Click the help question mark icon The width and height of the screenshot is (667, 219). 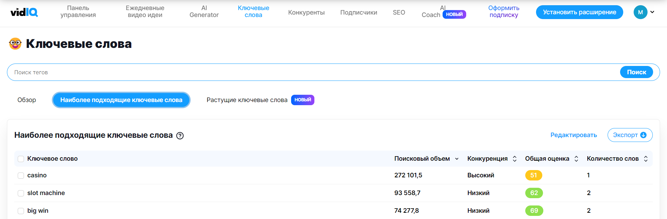click(x=180, y=136)
